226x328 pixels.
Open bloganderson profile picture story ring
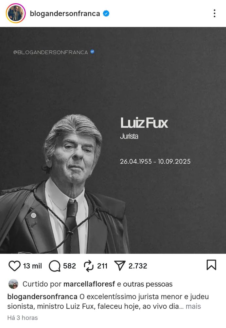[x=16, y=13]
